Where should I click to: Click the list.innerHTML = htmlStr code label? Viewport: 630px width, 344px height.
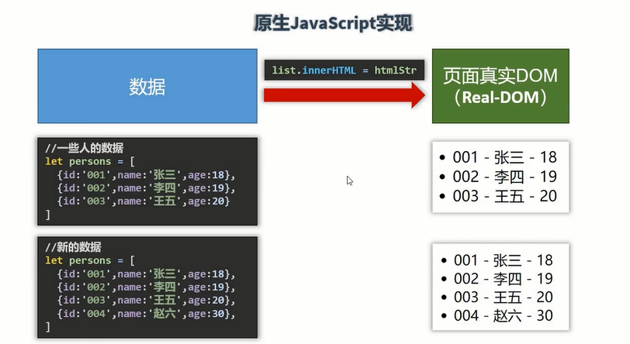344,71
